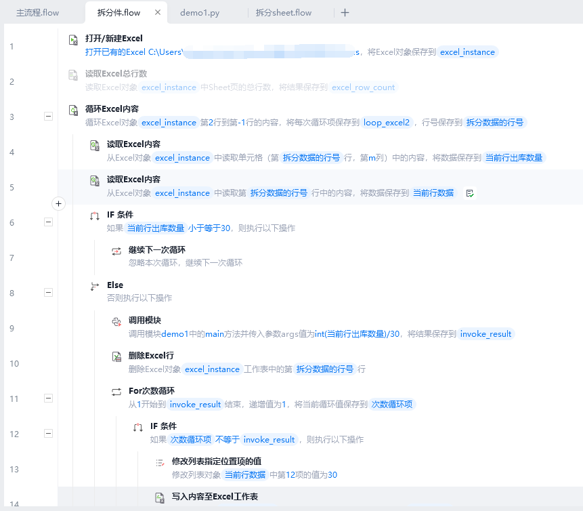Click line number 13 in the gutter

[x=14, y=469]
